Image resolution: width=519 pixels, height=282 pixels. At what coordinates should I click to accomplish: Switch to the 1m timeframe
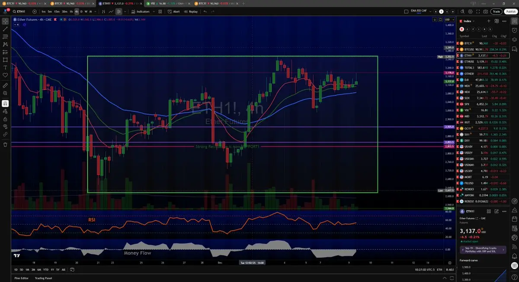pos(44,12)
